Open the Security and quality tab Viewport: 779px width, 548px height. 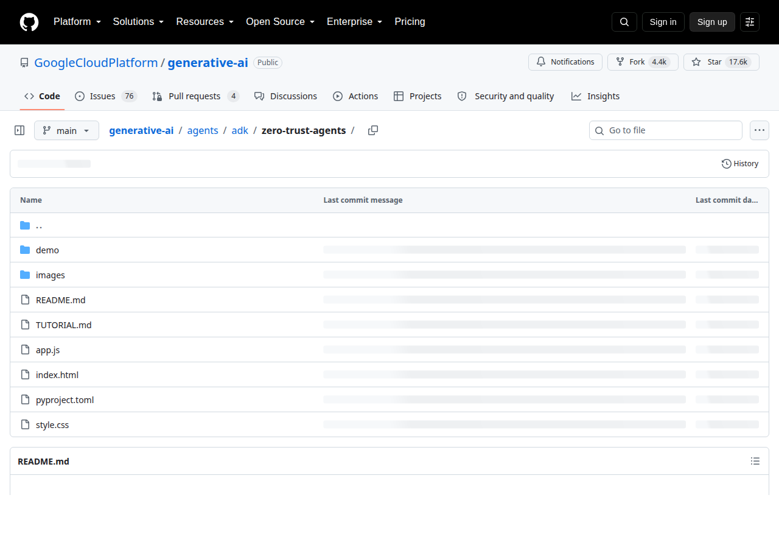click(x=506, y=96)
